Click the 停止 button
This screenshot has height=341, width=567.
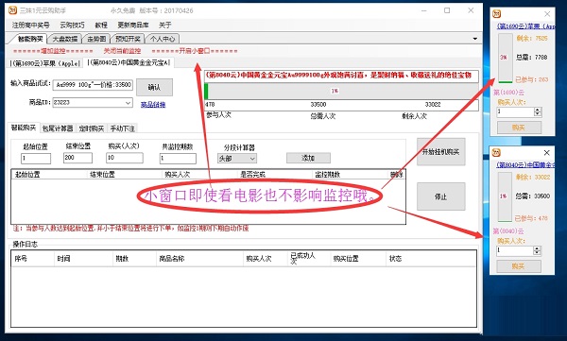440,196
